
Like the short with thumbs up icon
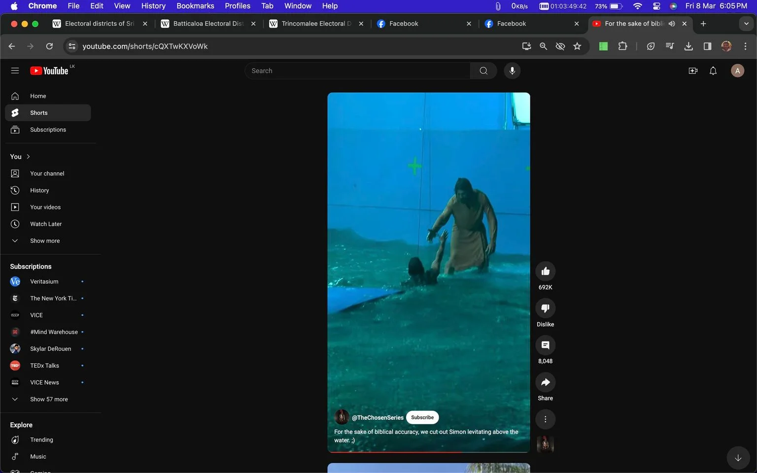point(545,271)
